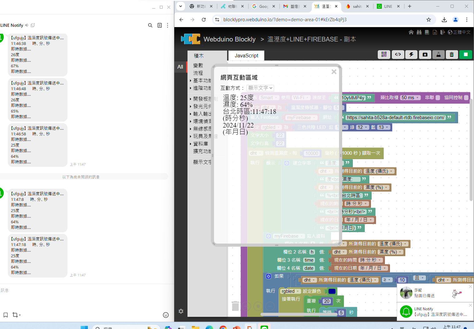Expand the 開發板控制 toolbox category
Viewport: 474px width, 329px height.
[x=202, y=99]
